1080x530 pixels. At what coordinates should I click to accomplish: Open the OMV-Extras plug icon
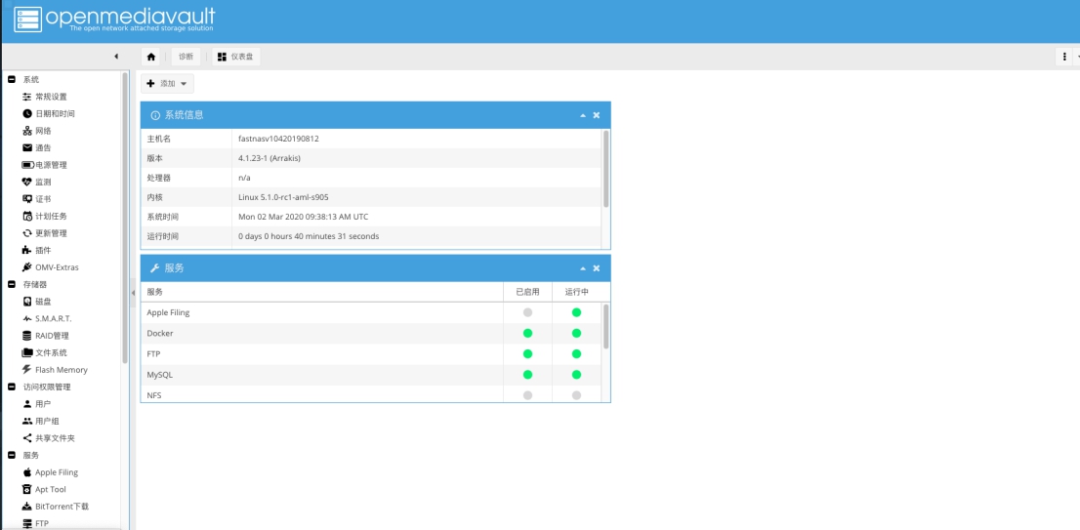(27, 267)
